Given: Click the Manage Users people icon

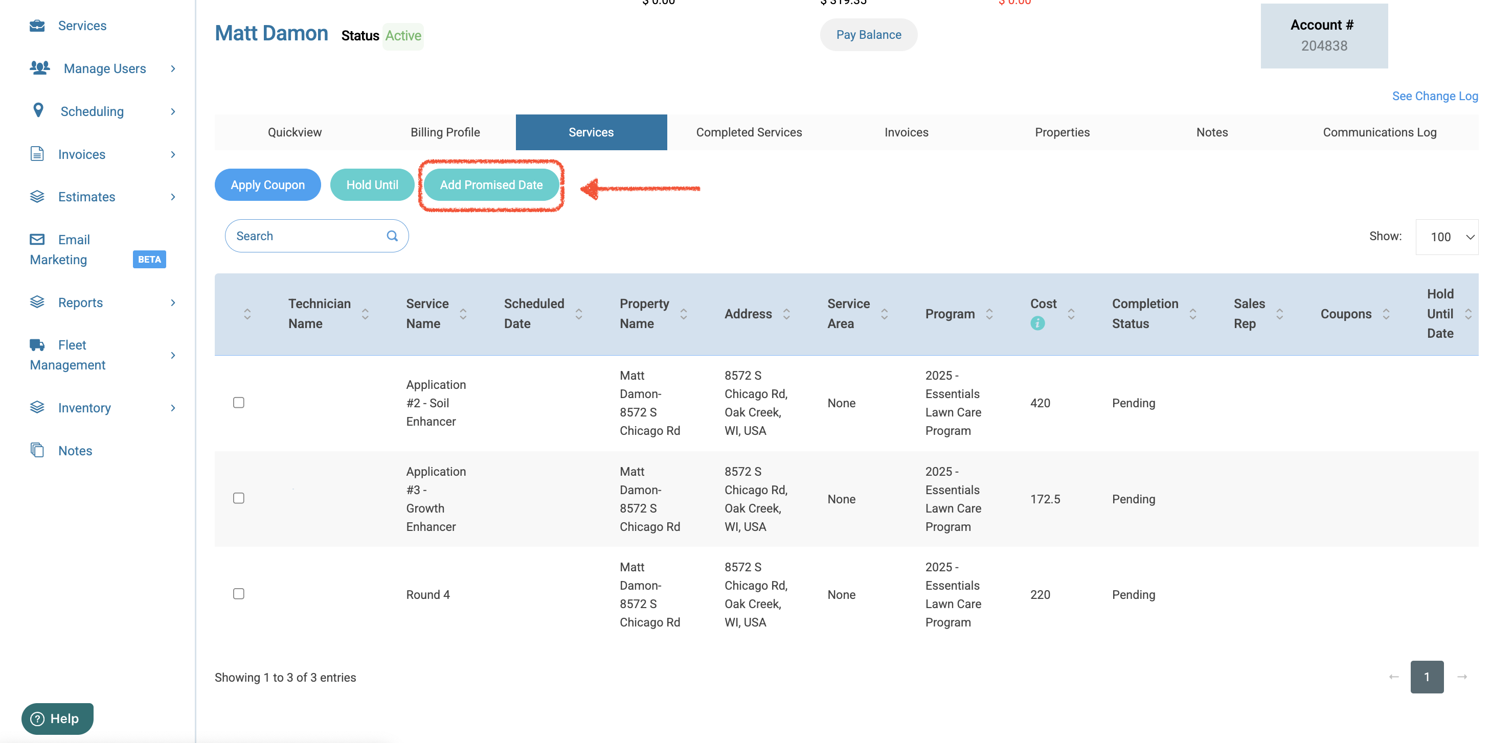Looking at the screenshot, I should [39, 67].
